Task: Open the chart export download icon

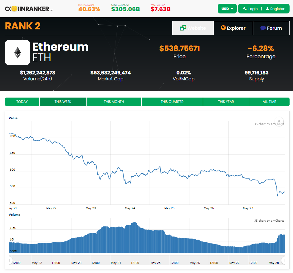Action: 279,121
